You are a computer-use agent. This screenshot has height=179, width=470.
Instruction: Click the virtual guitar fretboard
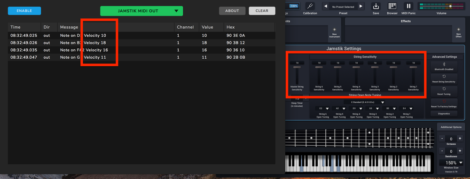pyautogui.click(x=360, y=138)
